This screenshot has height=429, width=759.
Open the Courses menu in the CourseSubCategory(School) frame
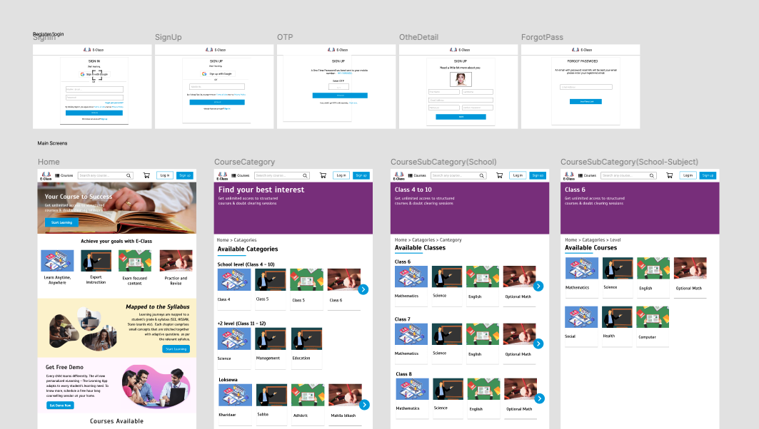417,175
